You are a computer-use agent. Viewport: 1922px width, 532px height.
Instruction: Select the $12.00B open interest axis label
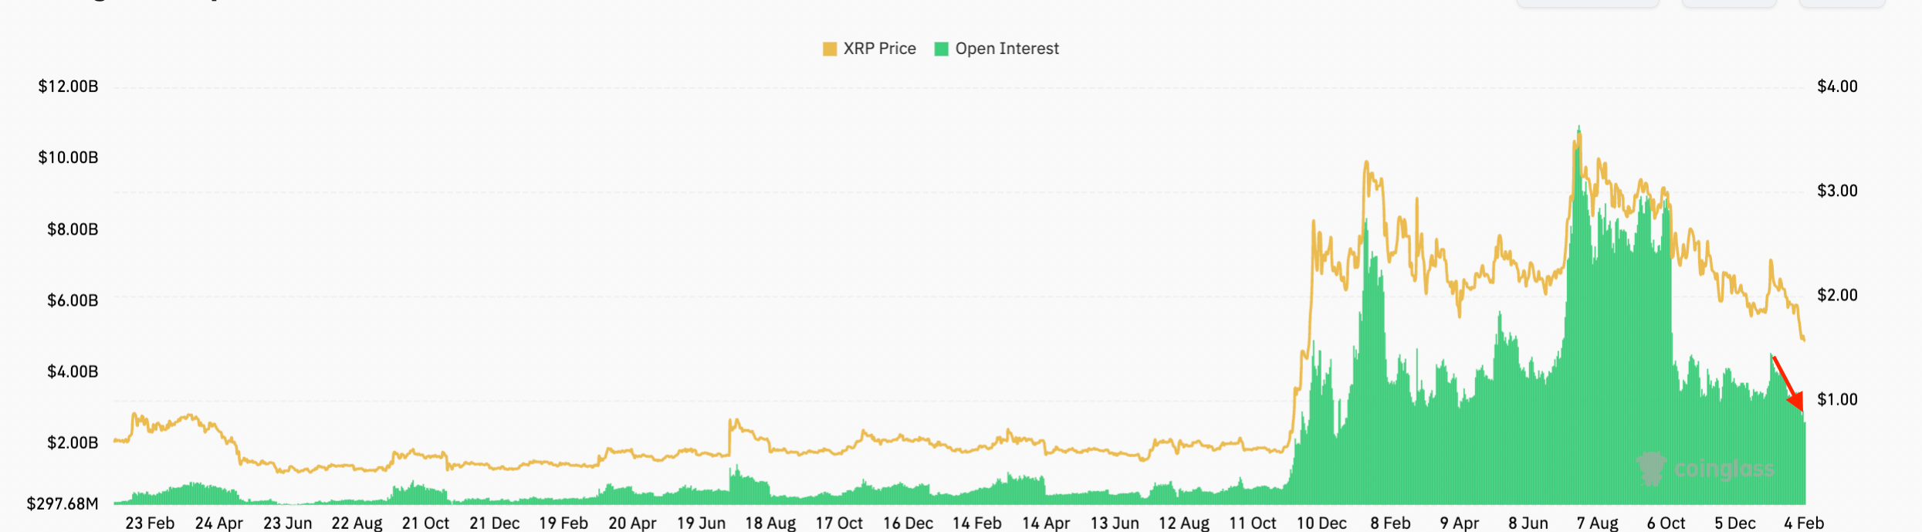69,86
